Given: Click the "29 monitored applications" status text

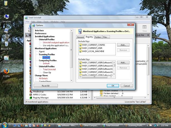Looking at the screenshot, I should pyautogui.click(x=37, y=102).
